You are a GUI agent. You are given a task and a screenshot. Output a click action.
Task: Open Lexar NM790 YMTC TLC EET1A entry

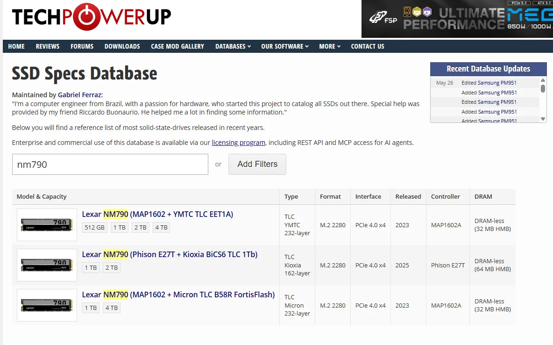(x=157, y=214)
